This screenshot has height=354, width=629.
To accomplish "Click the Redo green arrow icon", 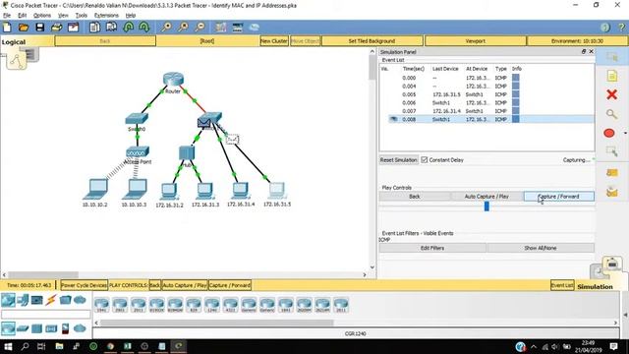I will coord(144,28).
